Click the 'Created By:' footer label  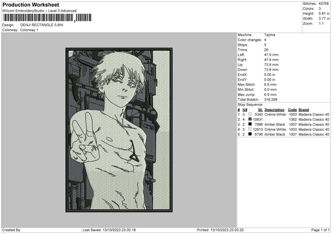pos(12,230)
